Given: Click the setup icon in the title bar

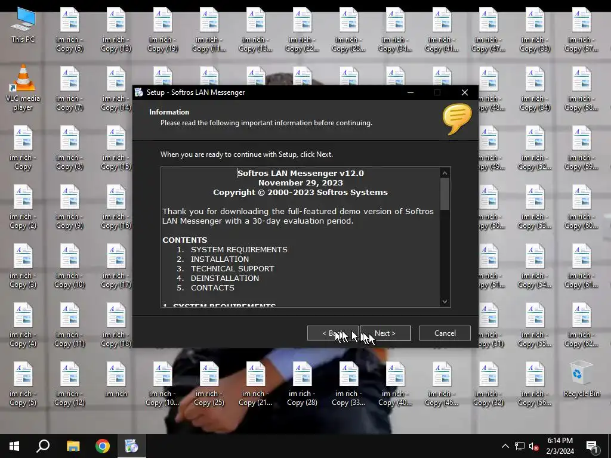Looking at the screenshot, I should coord(138,92).
